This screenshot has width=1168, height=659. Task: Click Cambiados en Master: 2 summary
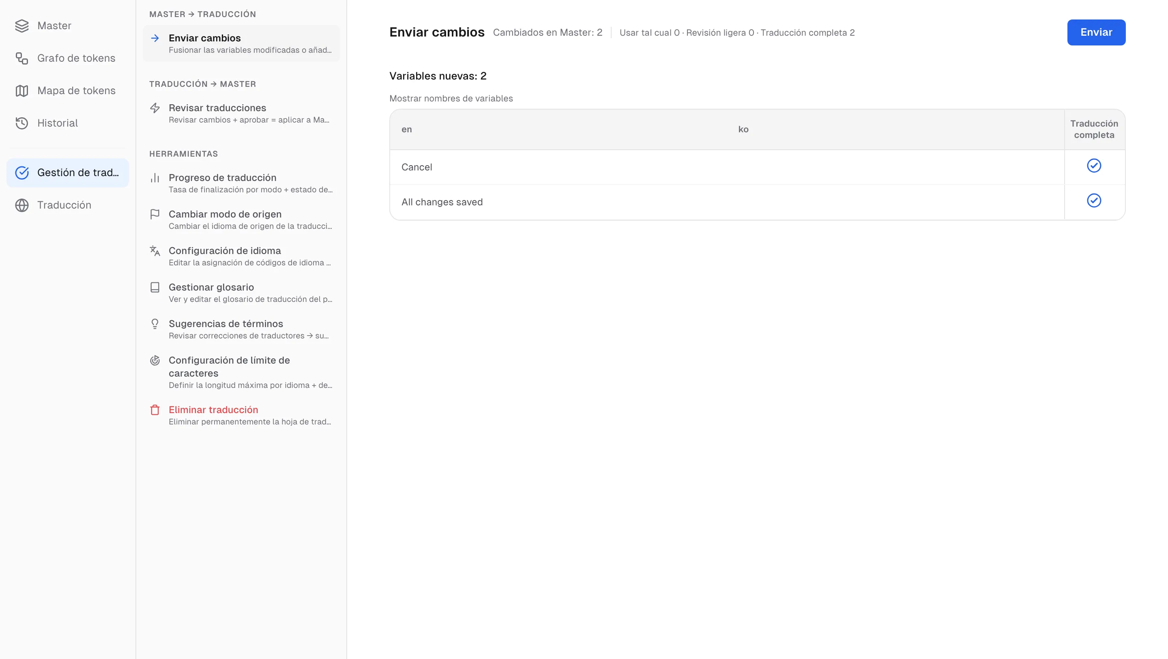coord(548,32)
